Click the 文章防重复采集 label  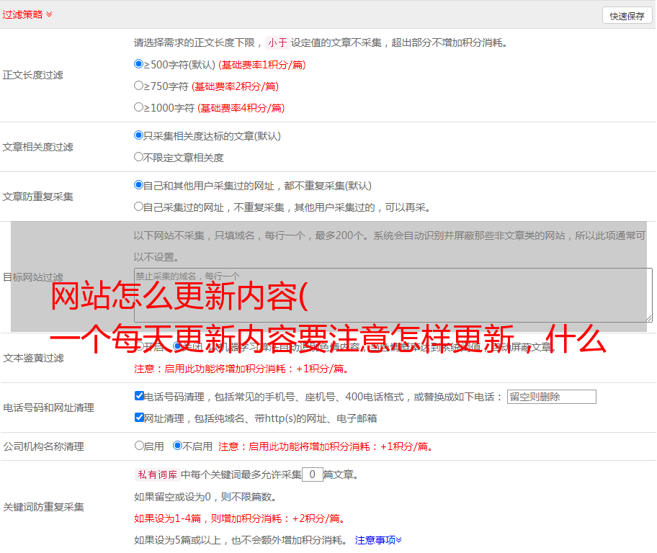pyautogui.click(x=37, y=197)
